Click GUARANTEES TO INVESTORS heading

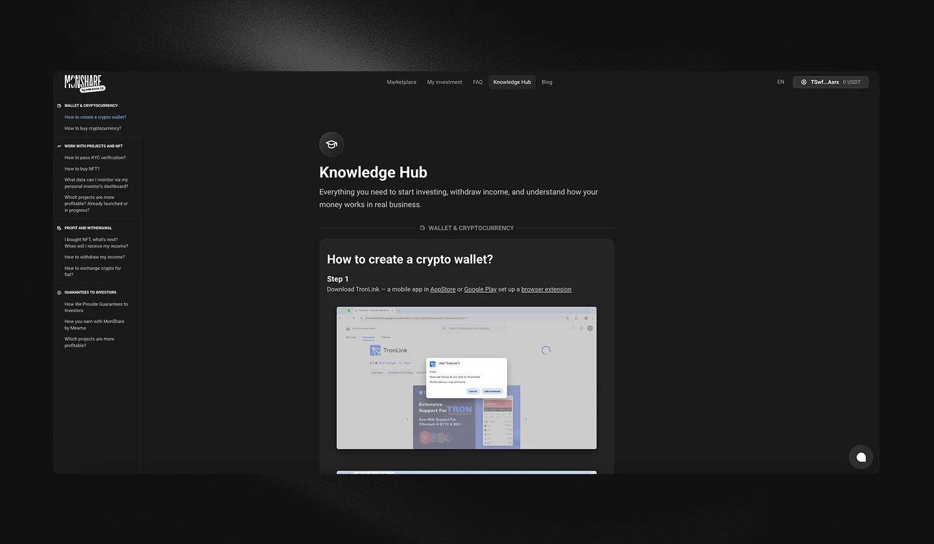coord(90,293)
